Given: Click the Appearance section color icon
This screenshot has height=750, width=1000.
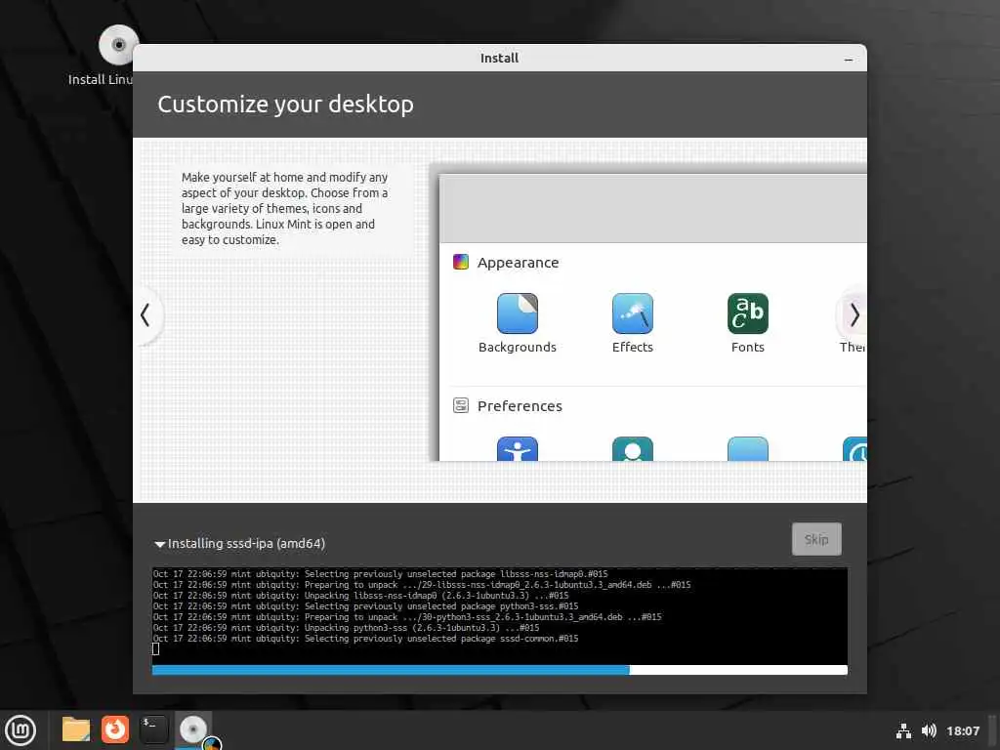Looking at the screenshot, I should tap(461, 262).
